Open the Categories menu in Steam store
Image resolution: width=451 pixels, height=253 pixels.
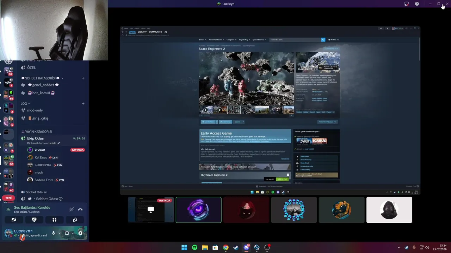click(x=231, y=40)
